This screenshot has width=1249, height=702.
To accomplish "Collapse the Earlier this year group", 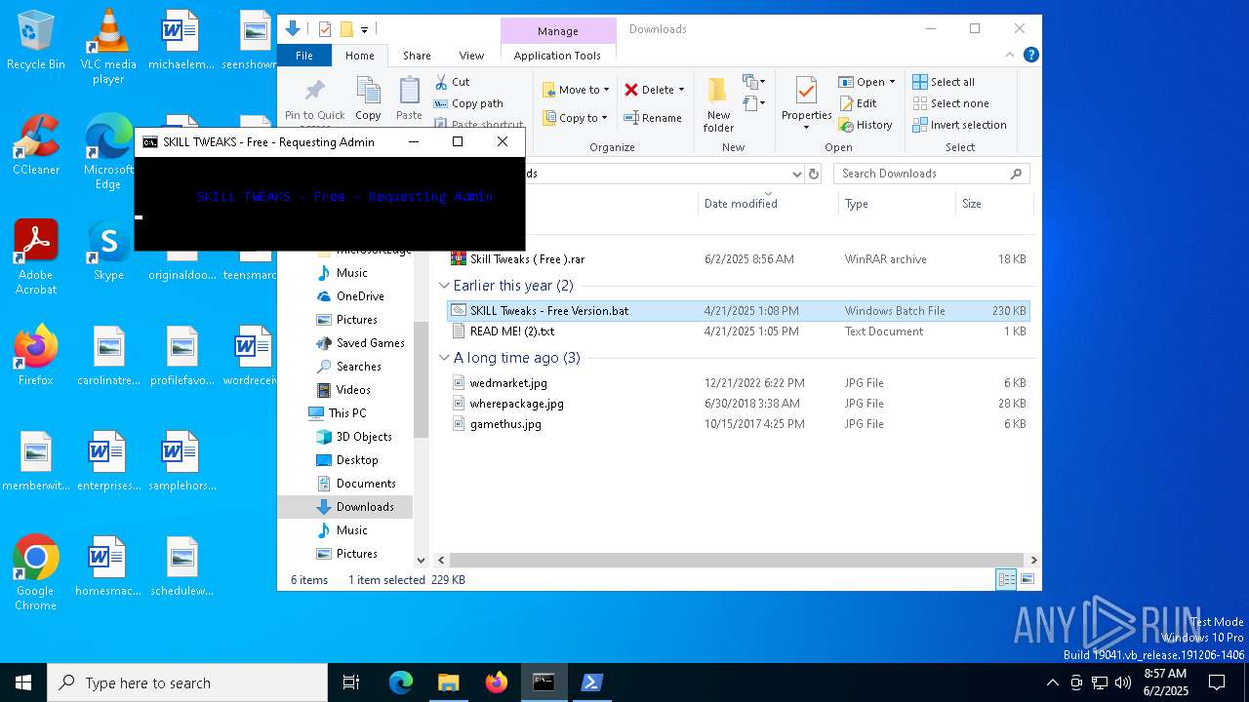I will point(444,286).
